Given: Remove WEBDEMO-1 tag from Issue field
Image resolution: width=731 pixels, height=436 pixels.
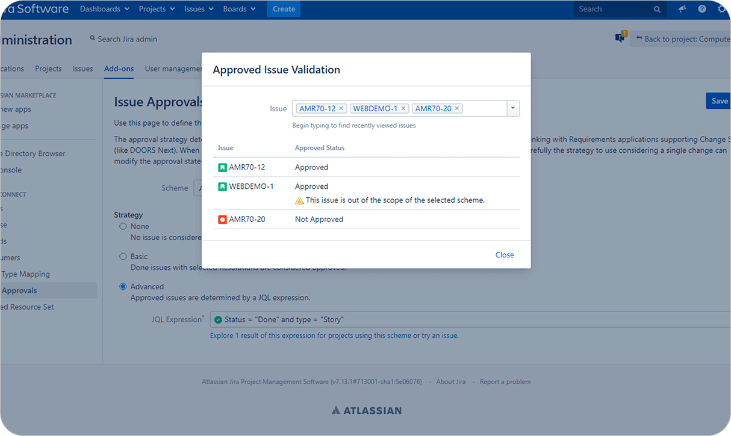Looking at the screenshot, I should point(403,108).
